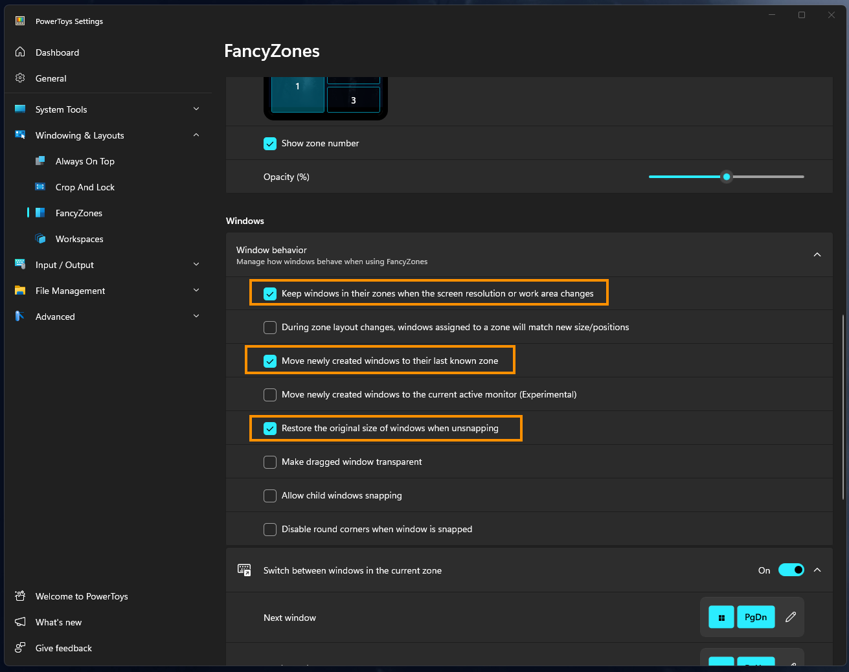Collapse Switch between windows section chevron

pos(817,570)
